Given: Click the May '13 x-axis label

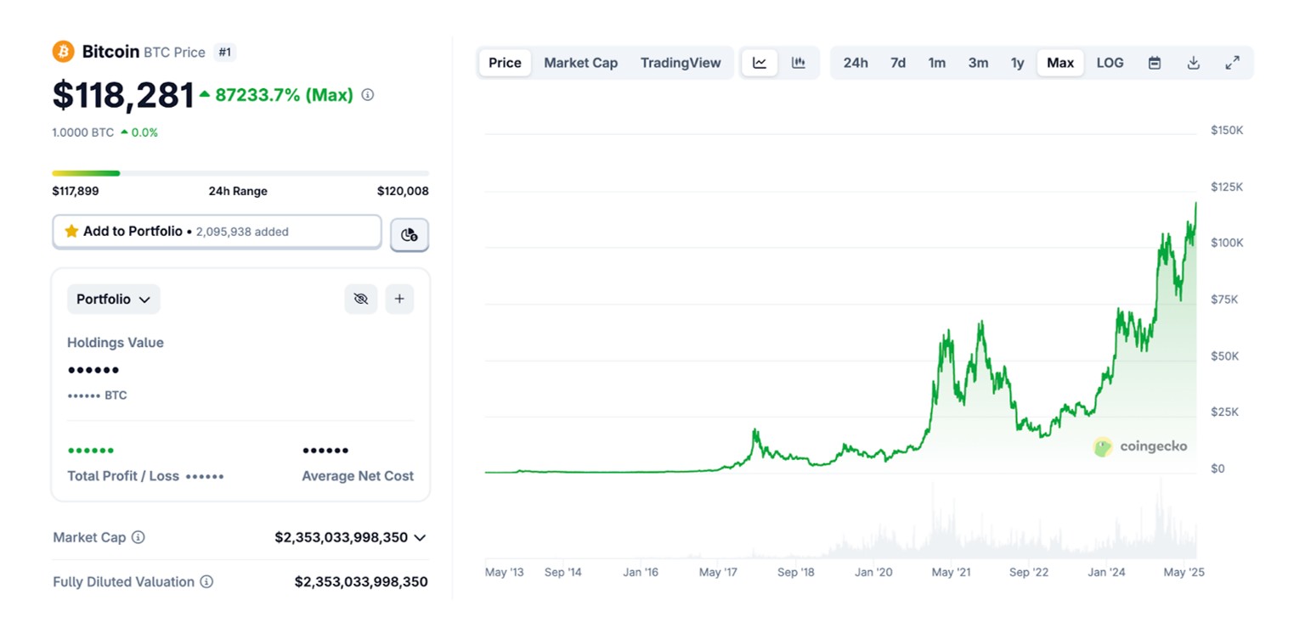Looking at the screenshot, I should [x=505, y=573].
